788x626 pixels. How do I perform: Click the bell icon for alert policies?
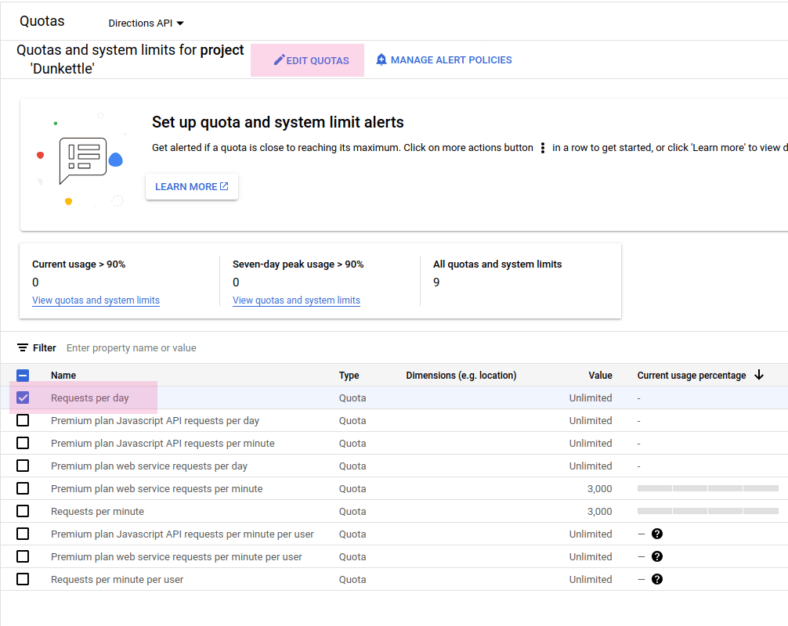[x=381, y=60]
